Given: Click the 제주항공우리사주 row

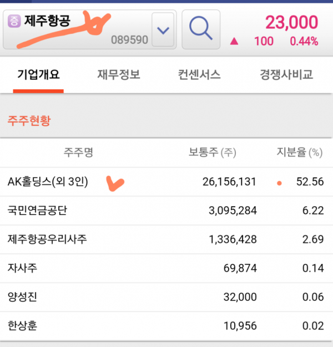Looking at the screenshot, I should [167, 239].
